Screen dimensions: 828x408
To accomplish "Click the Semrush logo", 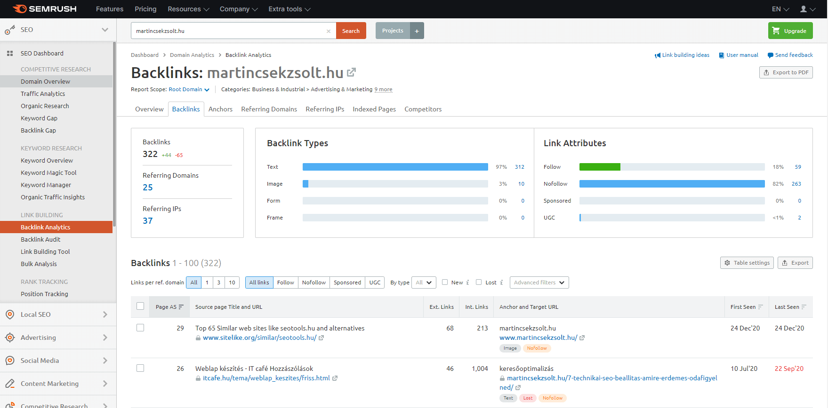I will coord(44,9).
